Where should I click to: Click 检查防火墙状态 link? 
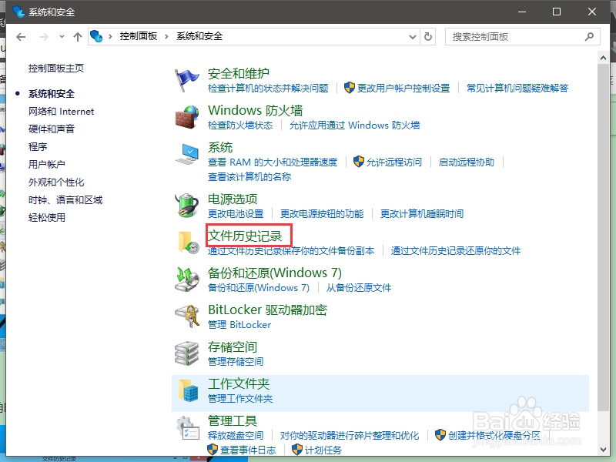(x=240, y=126)
